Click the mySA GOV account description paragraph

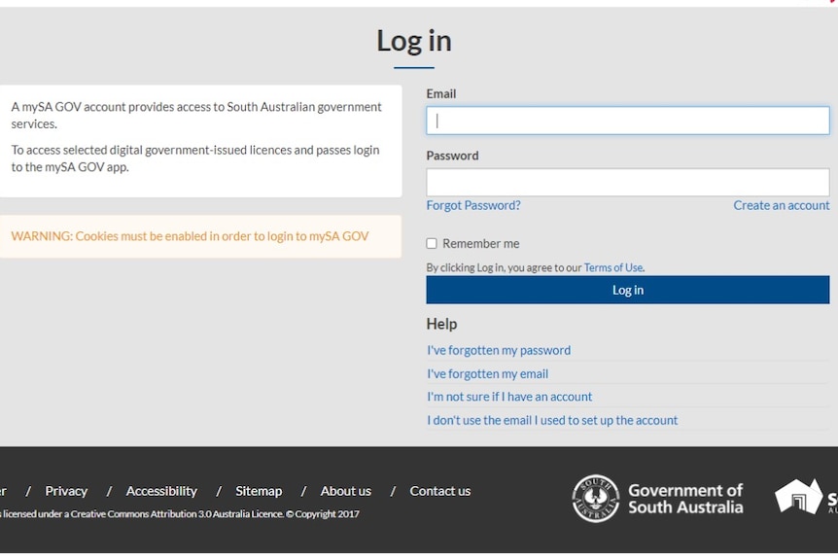point(196,115)
